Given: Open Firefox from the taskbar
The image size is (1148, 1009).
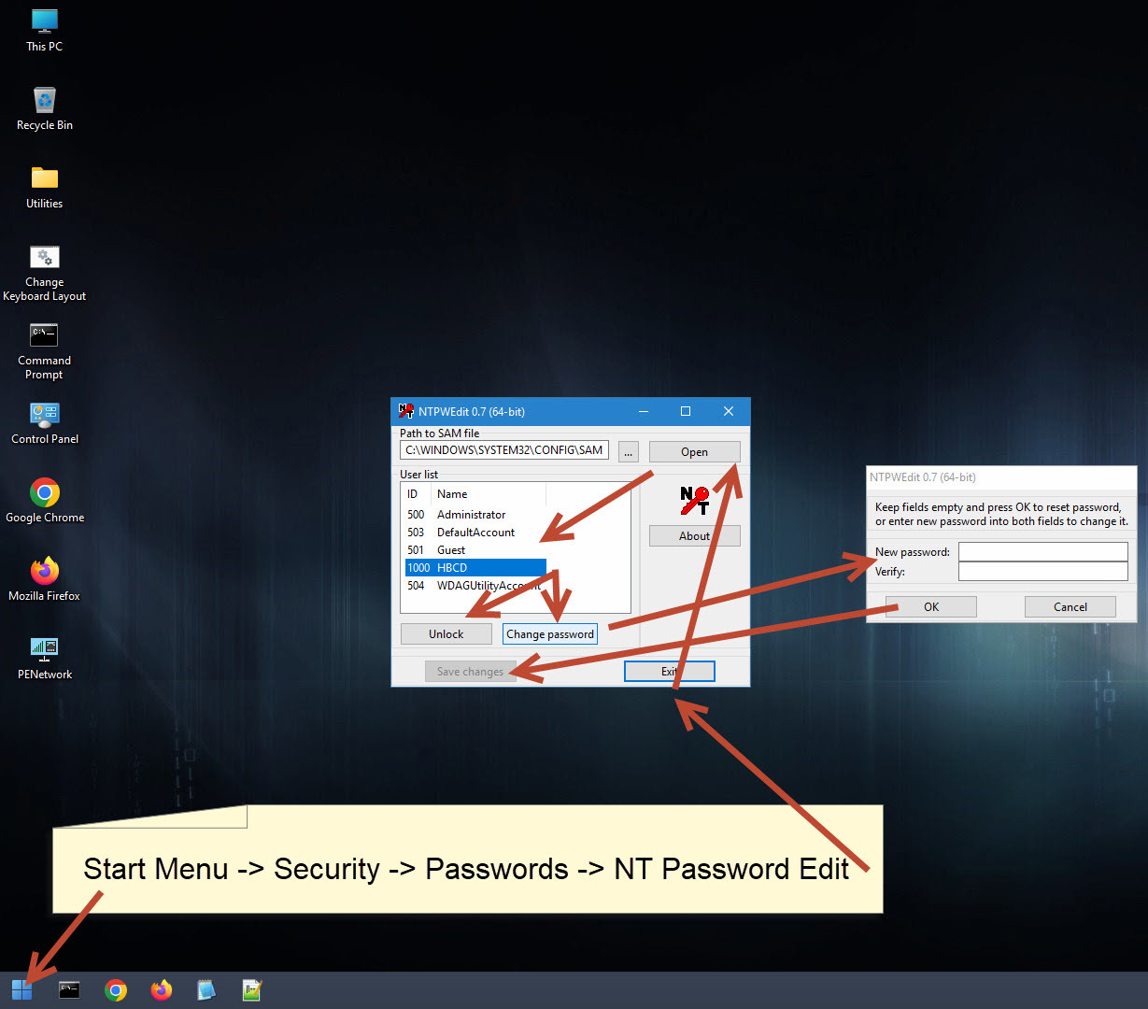Looking at the screenshot, I should pyautogui.click(x=162, y=990).
